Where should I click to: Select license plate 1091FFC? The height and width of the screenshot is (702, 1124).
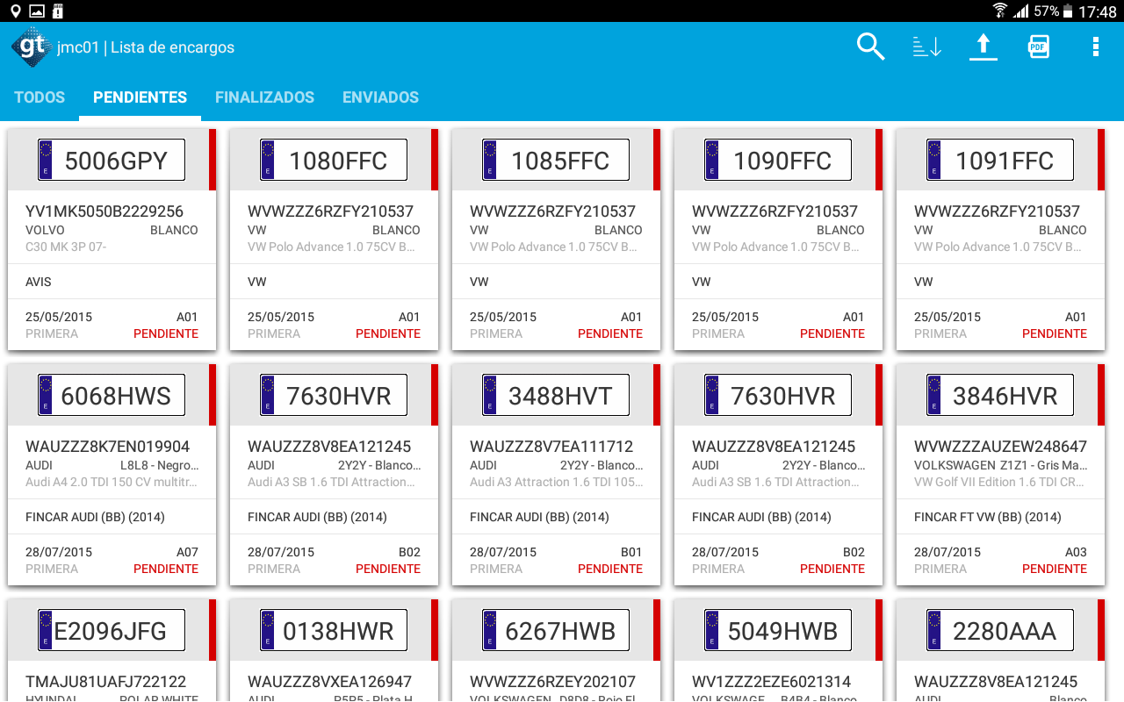[1000, 160]
